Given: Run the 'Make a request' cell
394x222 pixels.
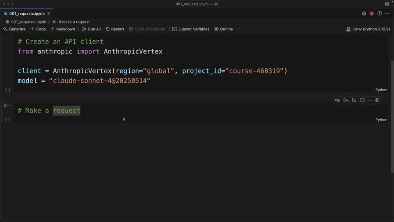Looking at the screenshot, I should pos(5,106).
